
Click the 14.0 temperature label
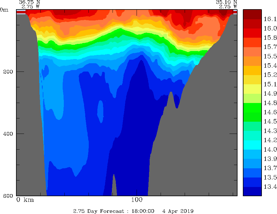click(x=270, y=150)
